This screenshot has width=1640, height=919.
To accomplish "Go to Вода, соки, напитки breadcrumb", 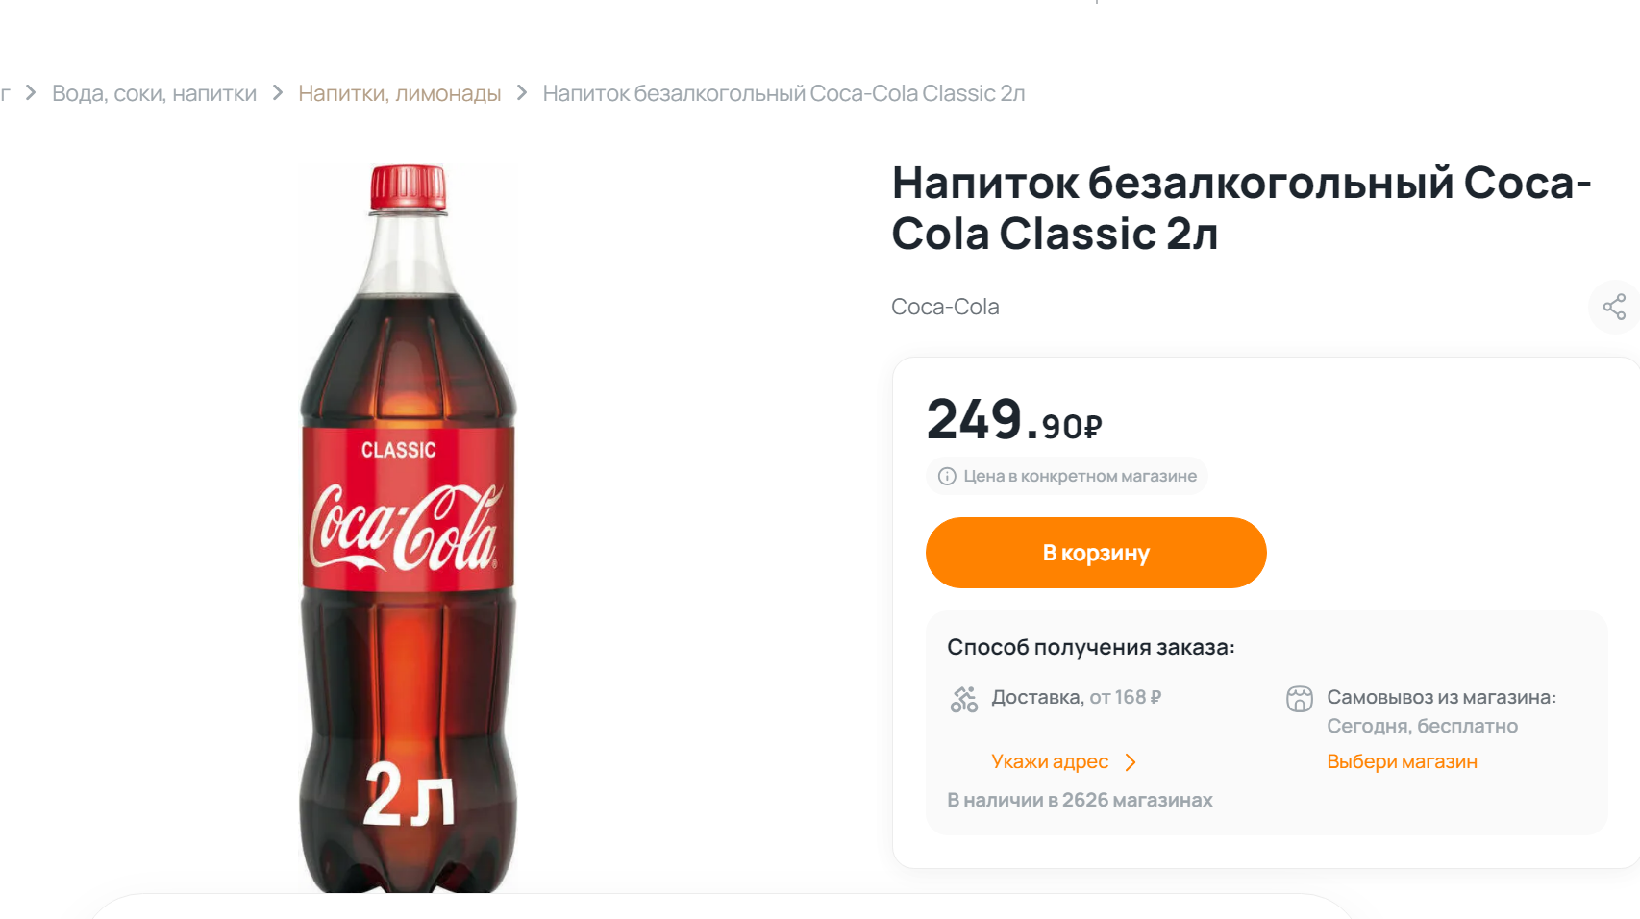I will [154, 93].
